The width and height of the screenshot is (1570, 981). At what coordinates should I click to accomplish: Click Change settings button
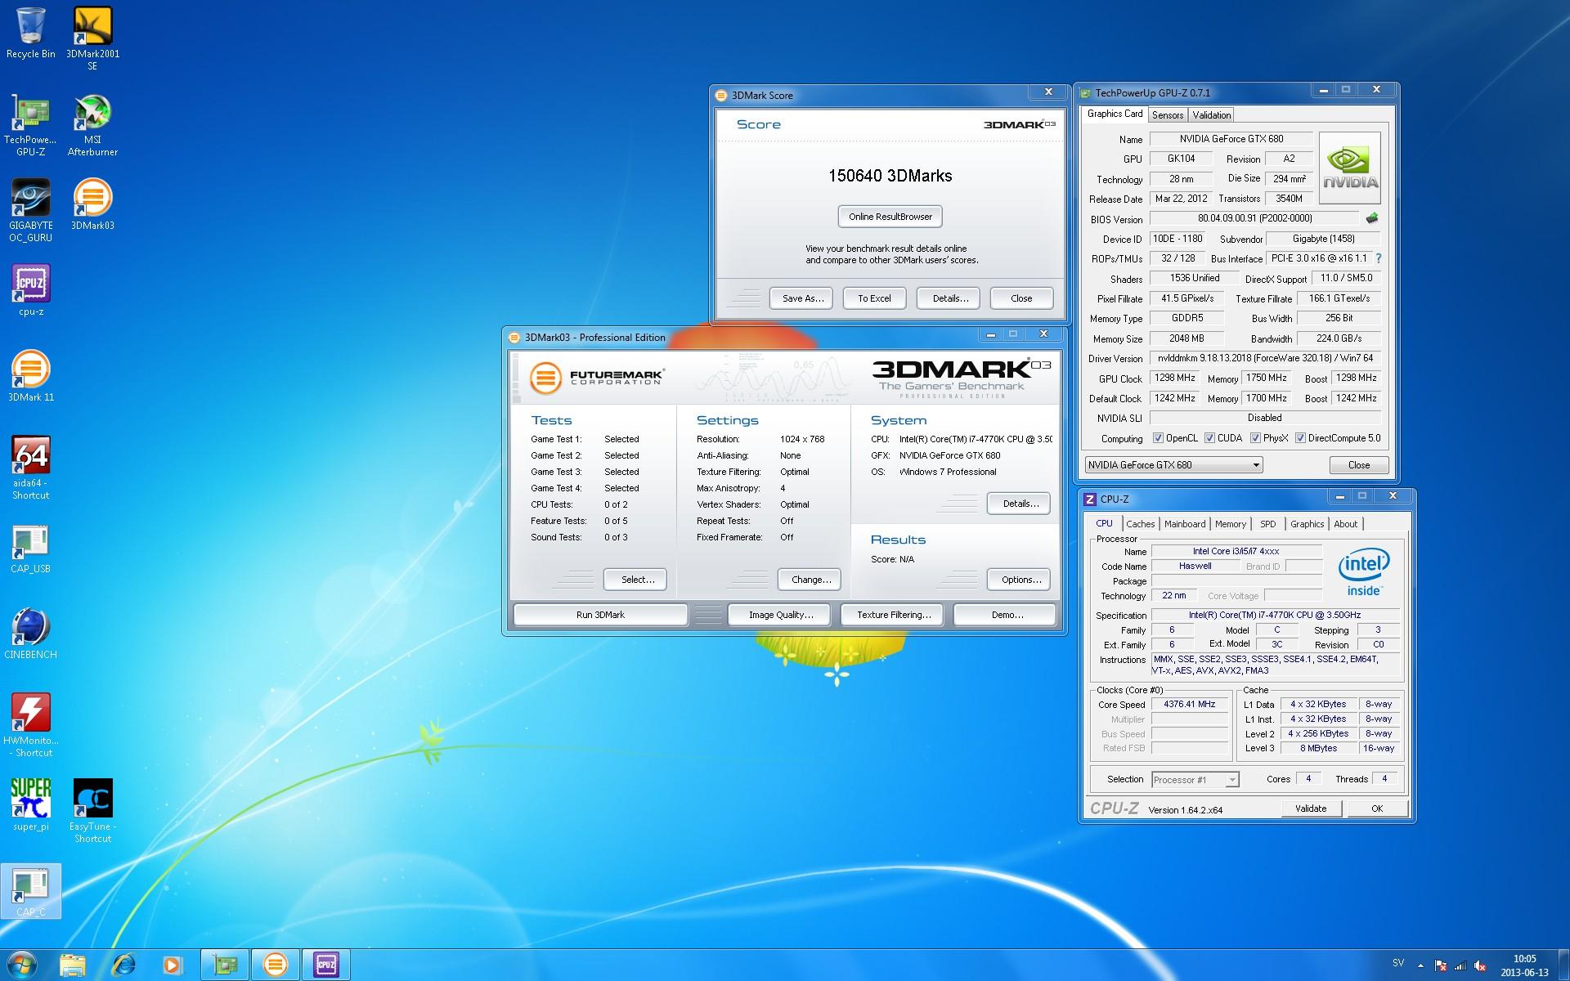[x=810, y=580]
